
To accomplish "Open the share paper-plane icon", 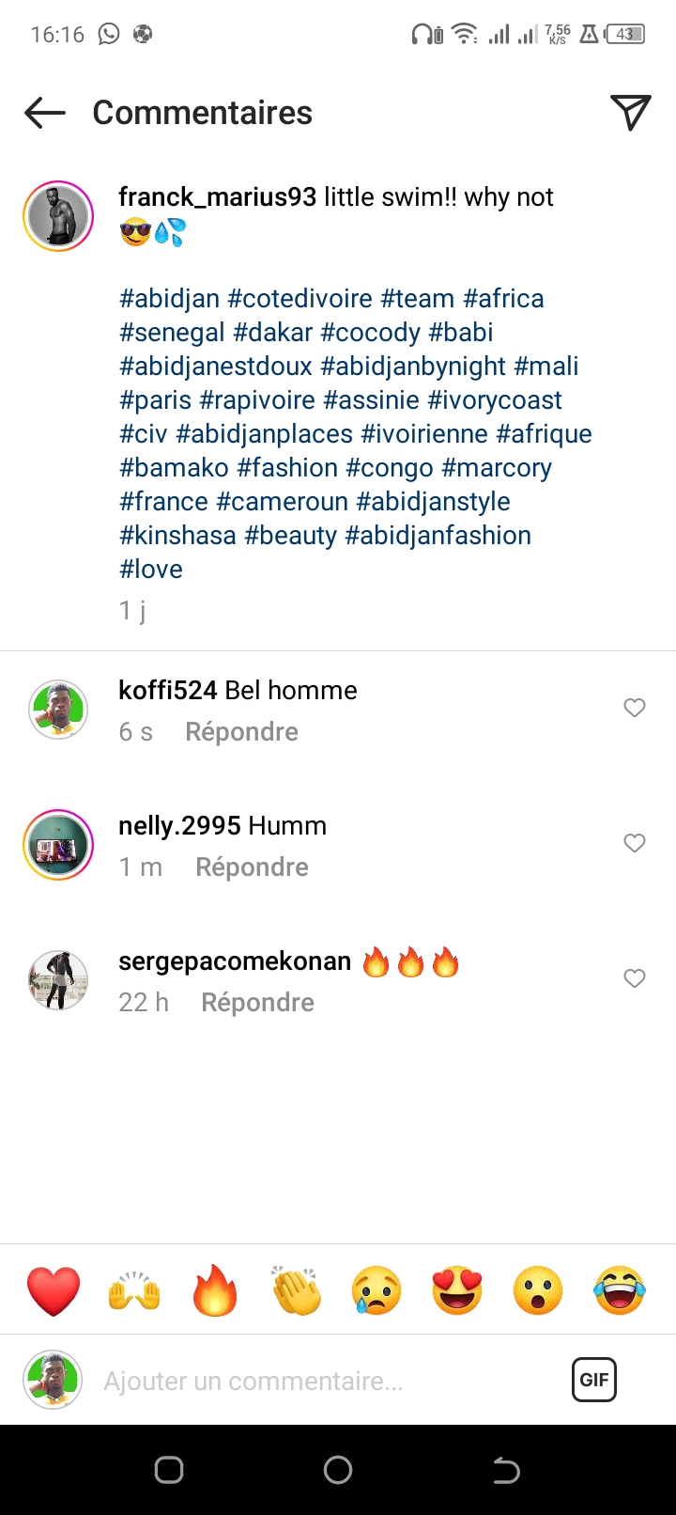I will pyautogui.click(x=630, y=113).
